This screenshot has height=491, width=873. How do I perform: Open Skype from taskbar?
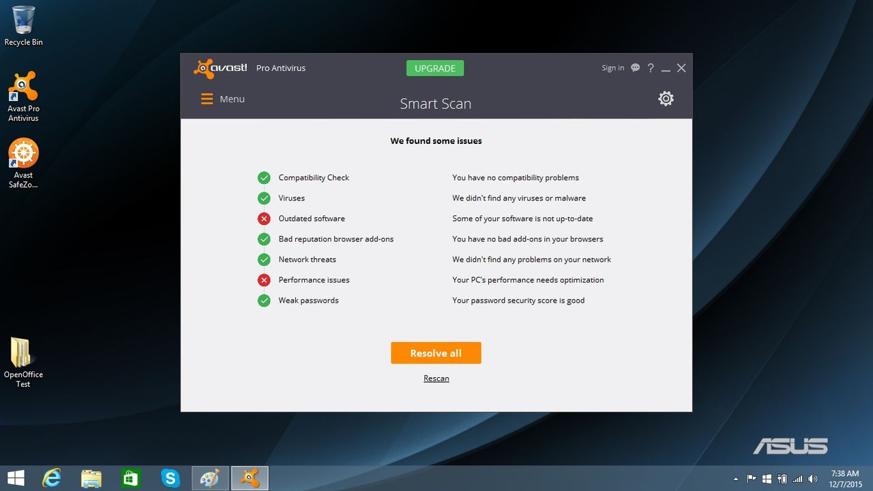(x=170, y=478)
